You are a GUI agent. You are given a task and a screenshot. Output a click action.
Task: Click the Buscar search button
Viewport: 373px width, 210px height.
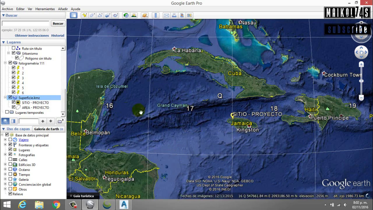[58, 24]
